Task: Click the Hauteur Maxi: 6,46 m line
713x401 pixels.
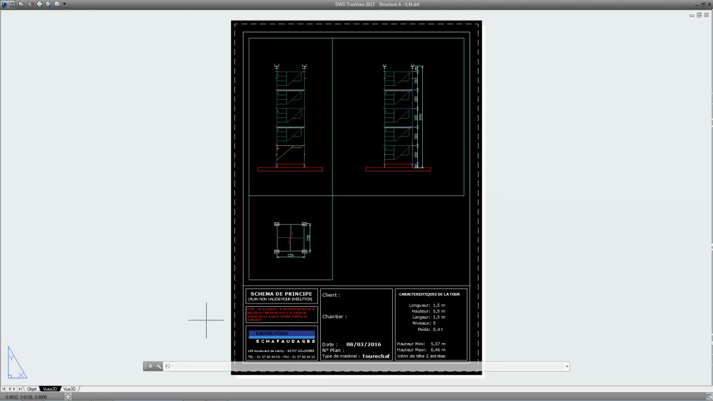Action: (421, 350)
